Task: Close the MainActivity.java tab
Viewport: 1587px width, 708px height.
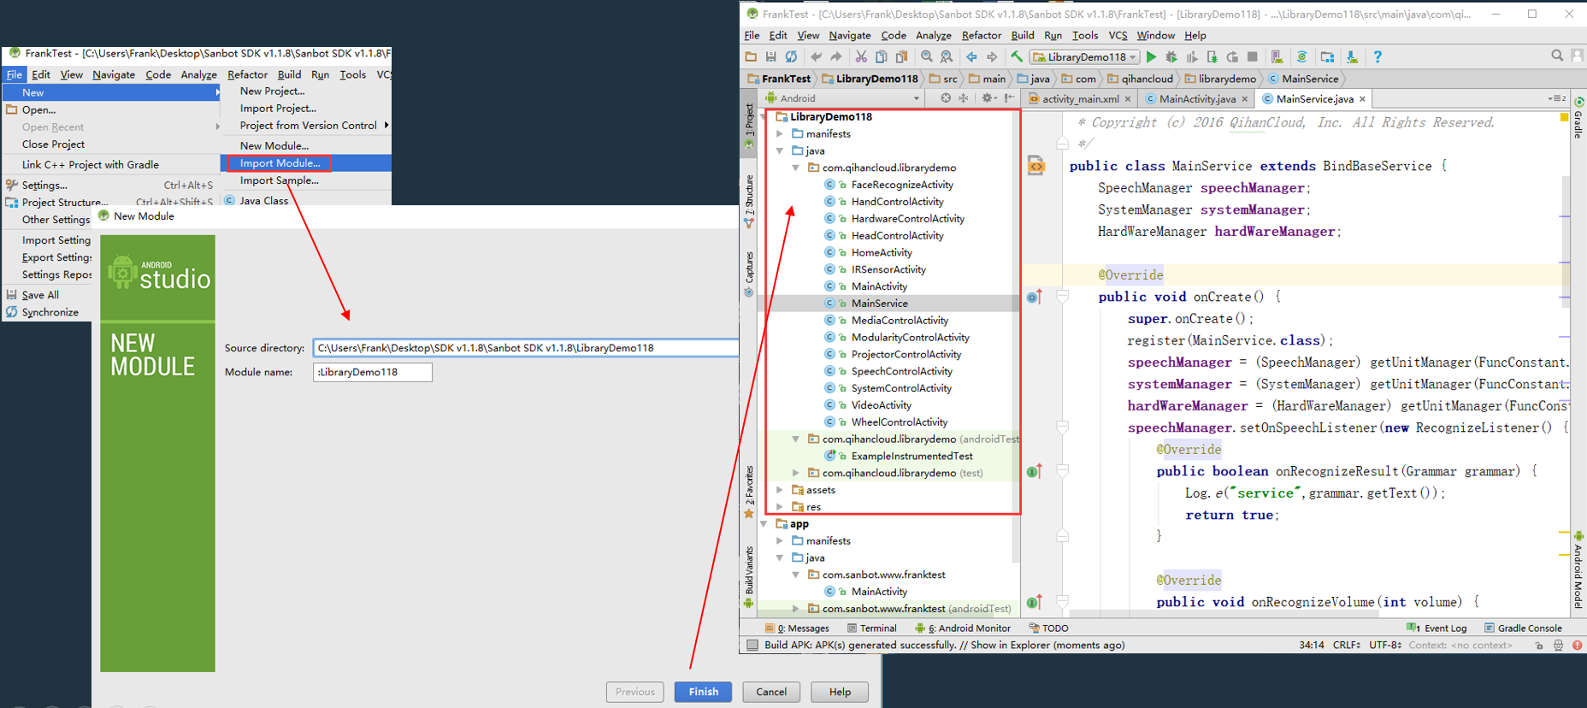Action: 1245,99
